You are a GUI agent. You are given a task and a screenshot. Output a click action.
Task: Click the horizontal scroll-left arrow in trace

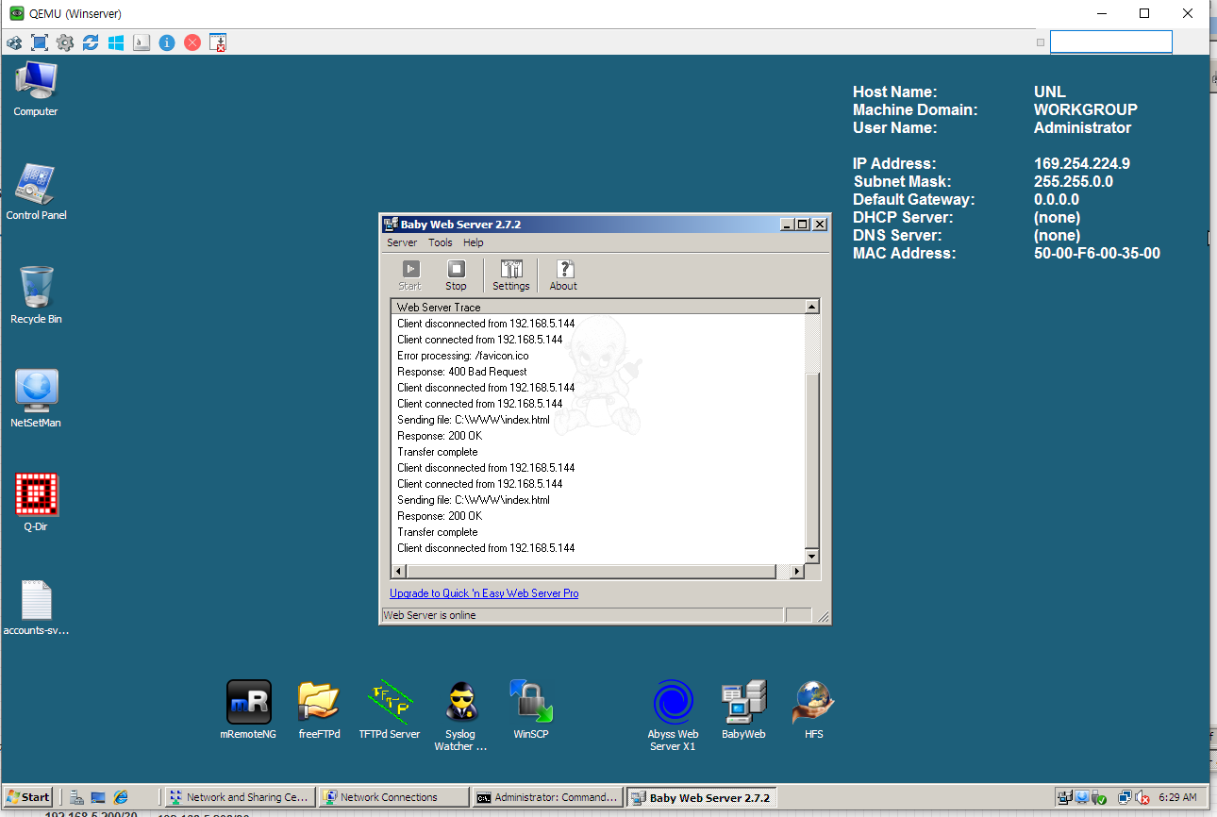398,572
